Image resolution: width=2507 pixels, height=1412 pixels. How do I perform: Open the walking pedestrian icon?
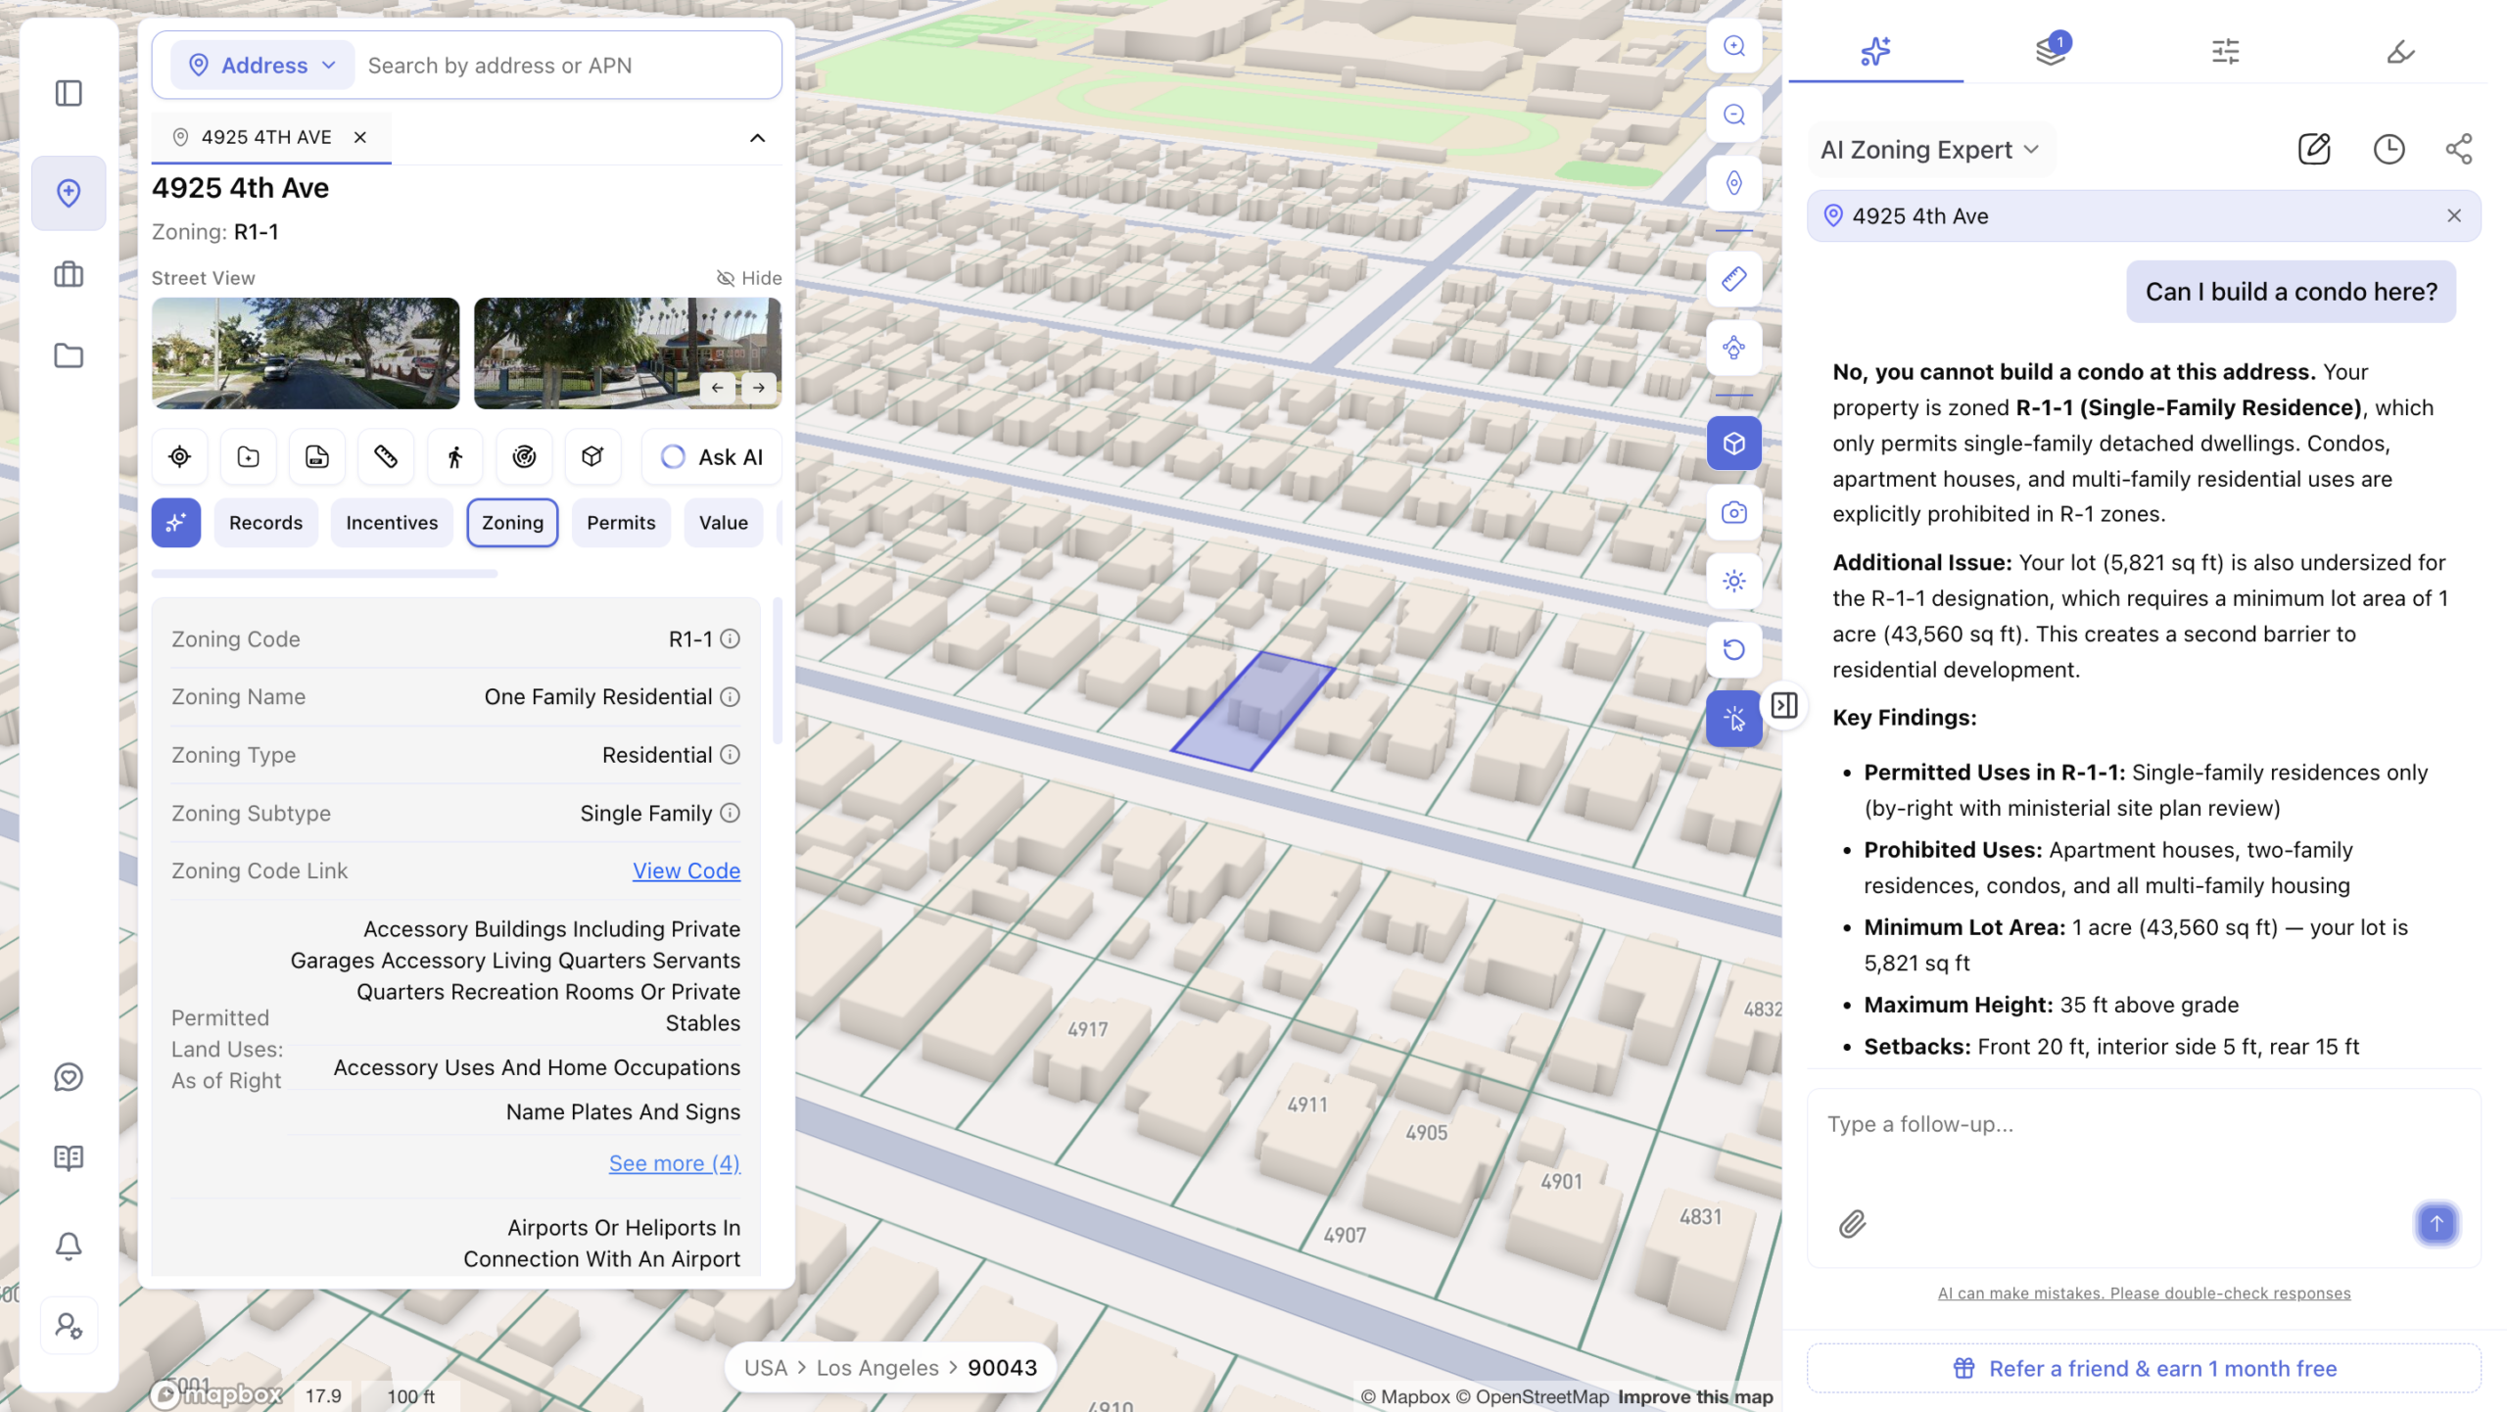pos(454,456)
